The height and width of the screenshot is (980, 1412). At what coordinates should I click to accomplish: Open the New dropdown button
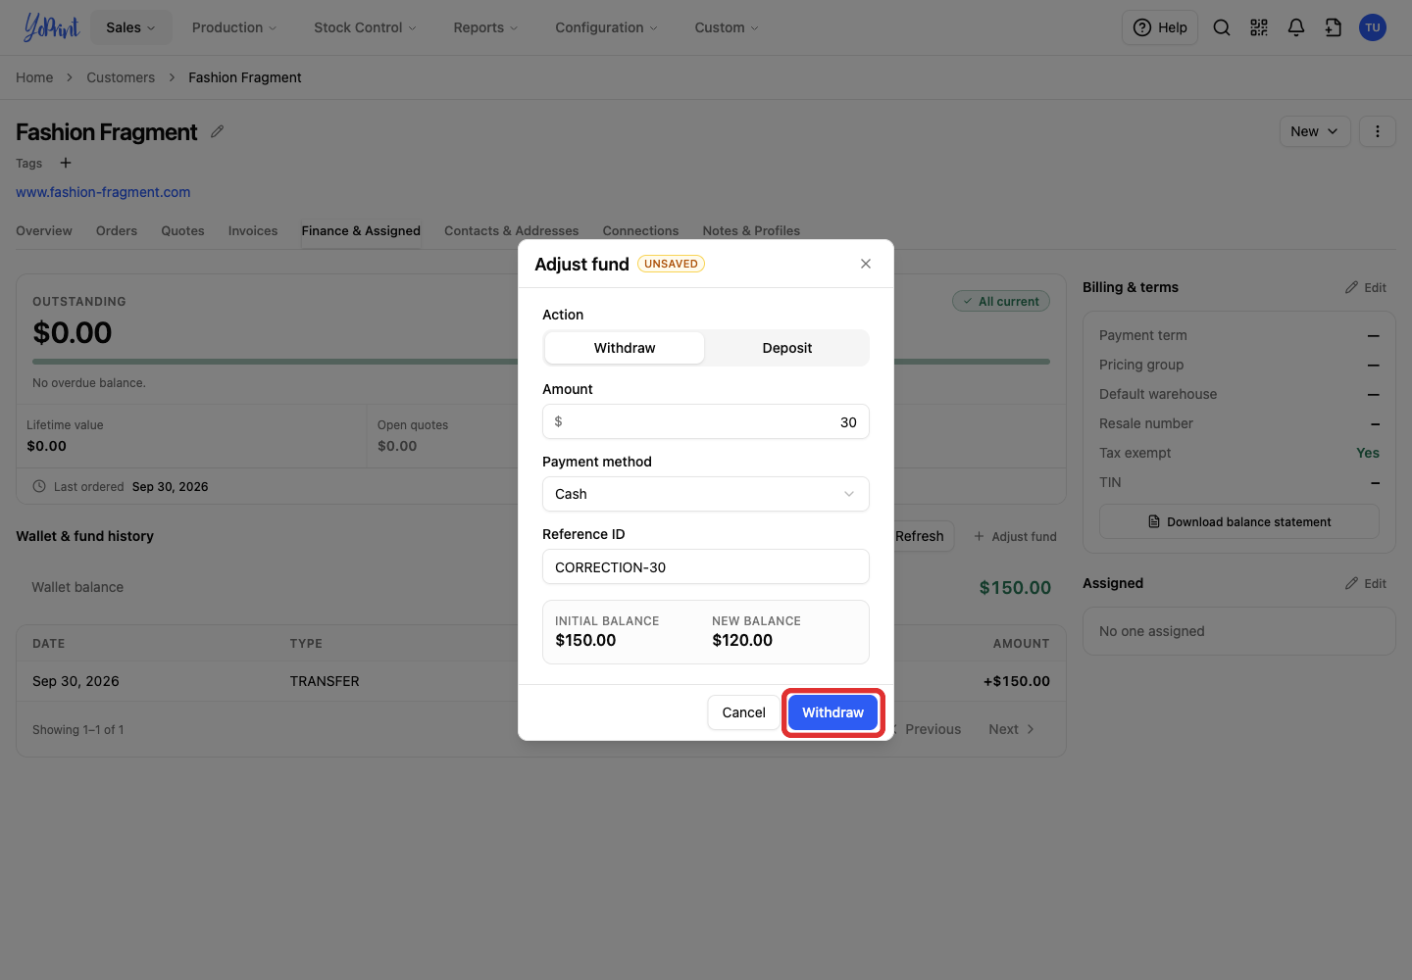click(x=1315, y=131)
